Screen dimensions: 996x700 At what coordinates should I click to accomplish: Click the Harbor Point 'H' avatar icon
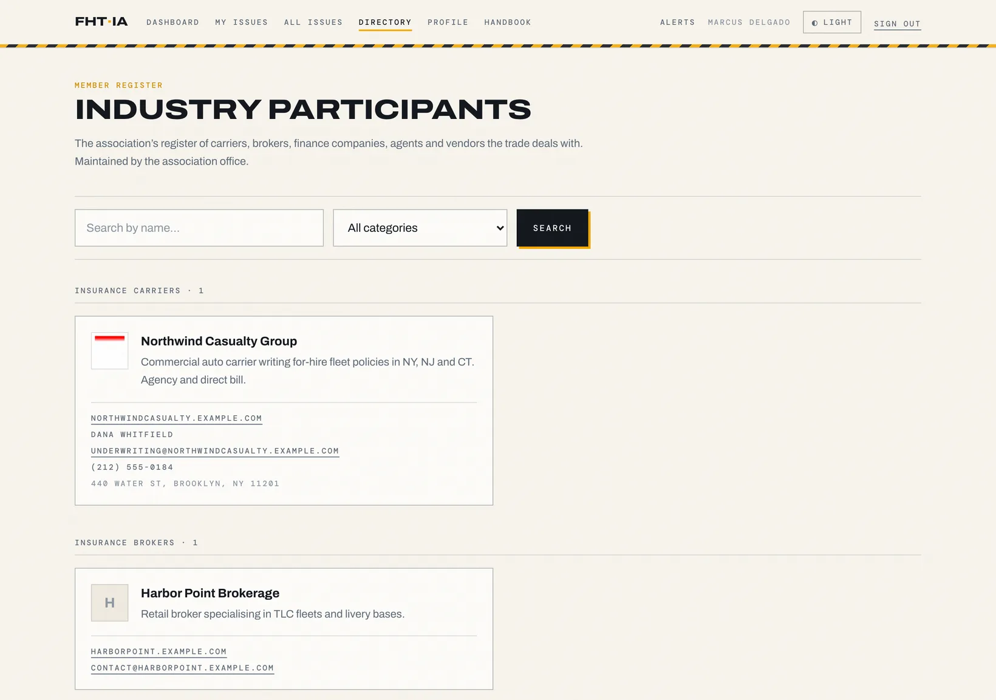[x=109, y=602]
